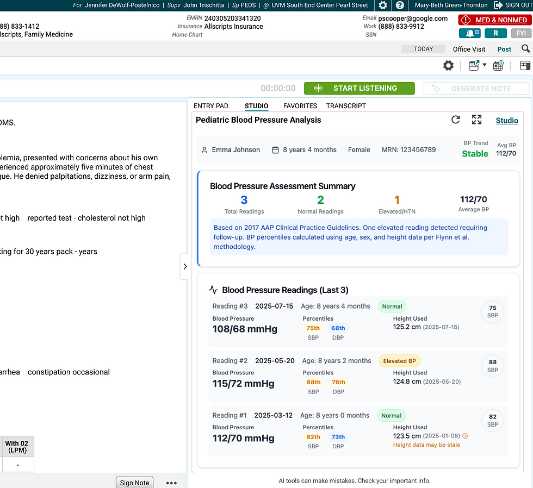Open the TRANSCRIPT tab
The width and height of the screenshot is (533, 488).
[346, 106]
